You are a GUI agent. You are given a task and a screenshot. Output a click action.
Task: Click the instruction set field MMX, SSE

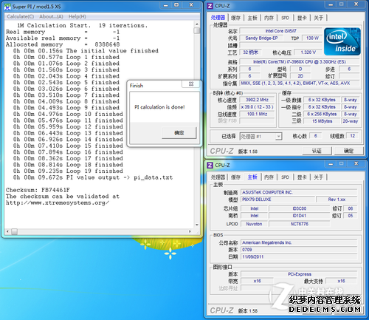click(x=300, y=84)
